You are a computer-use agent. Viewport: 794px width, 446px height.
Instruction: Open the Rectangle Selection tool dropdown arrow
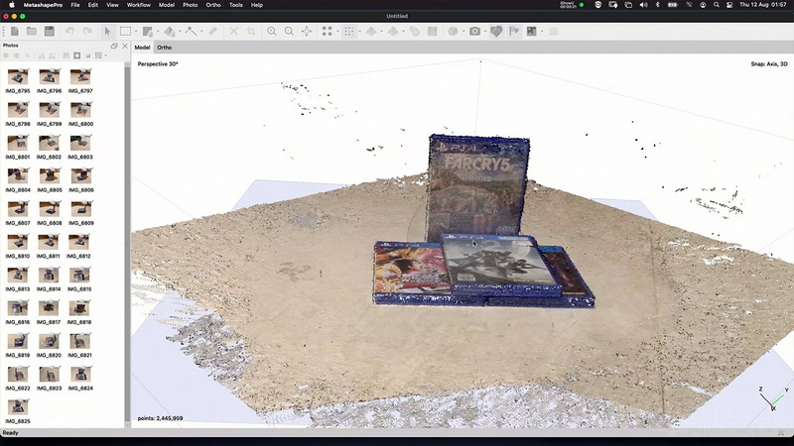pyautogui.click(x=136, y=32)
